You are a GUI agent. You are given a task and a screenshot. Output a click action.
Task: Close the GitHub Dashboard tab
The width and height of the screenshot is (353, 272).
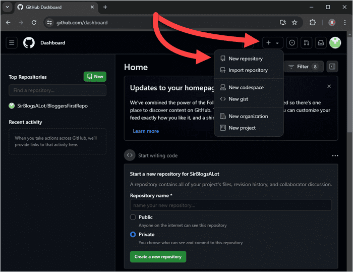pos(92,7)
